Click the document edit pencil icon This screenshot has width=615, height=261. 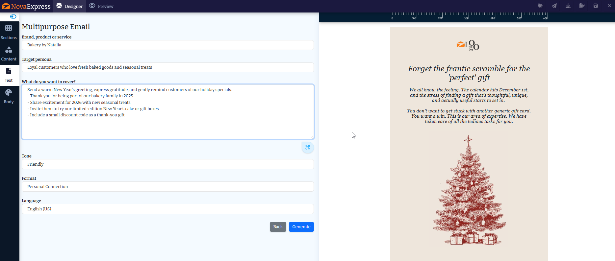point(582,6)
